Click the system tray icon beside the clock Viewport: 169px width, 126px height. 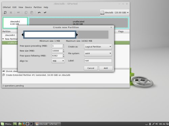coord(167,124)
